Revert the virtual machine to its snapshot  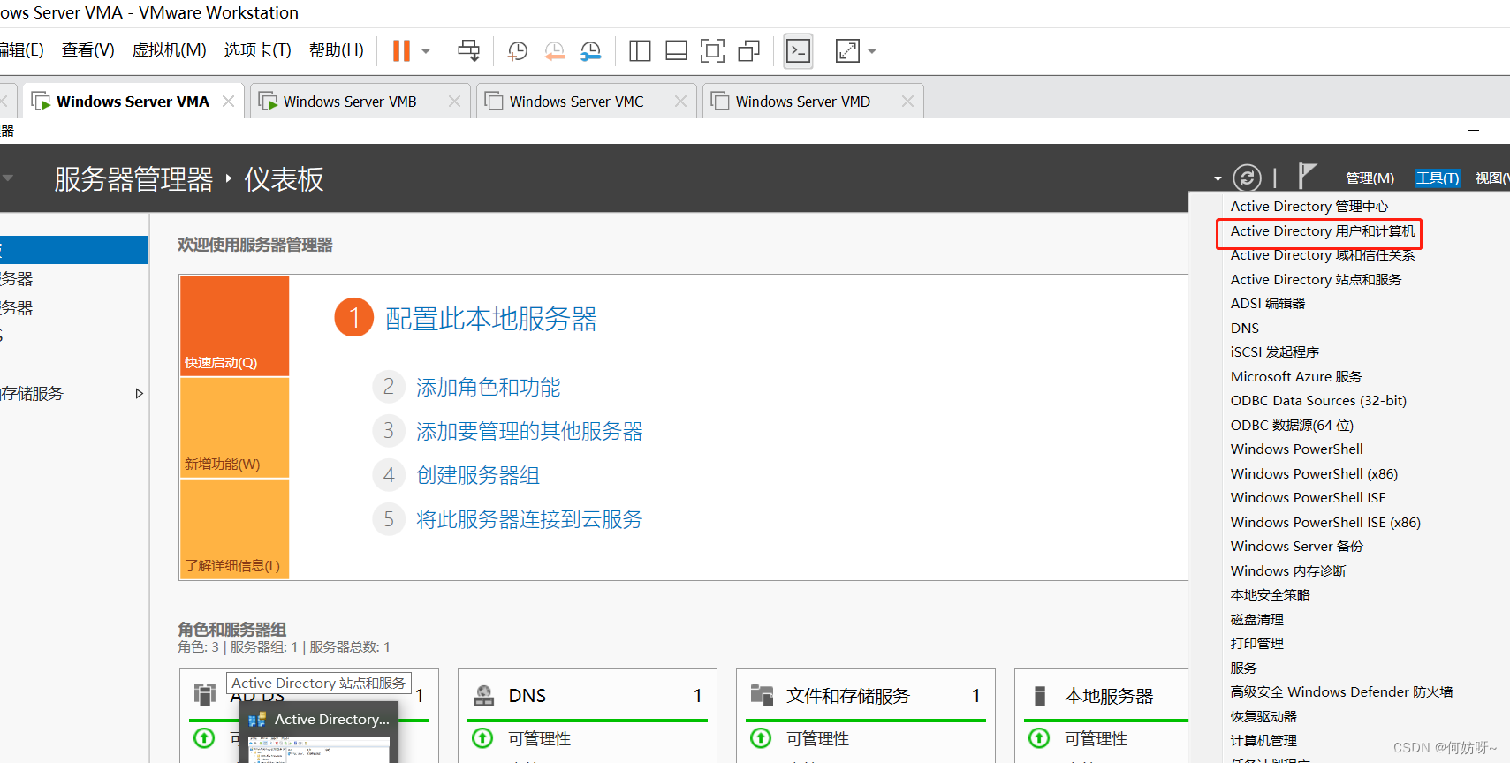(x=554, y=51)
